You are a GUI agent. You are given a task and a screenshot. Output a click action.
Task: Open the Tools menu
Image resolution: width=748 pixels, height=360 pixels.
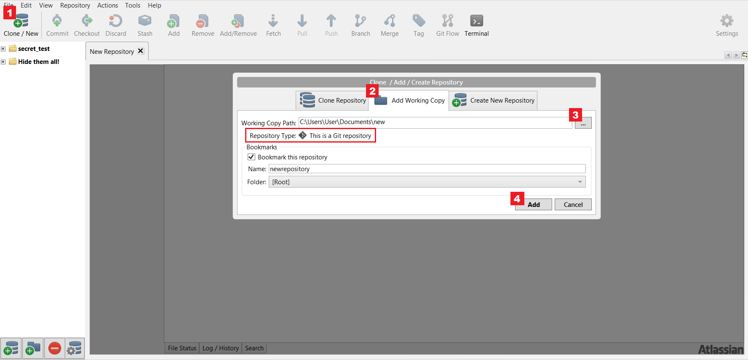click(133, 5)
